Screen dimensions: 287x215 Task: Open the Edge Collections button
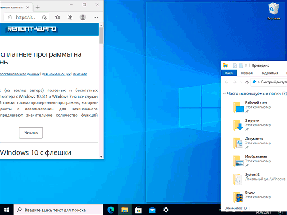pyautogui.click(x=70, y=17)
